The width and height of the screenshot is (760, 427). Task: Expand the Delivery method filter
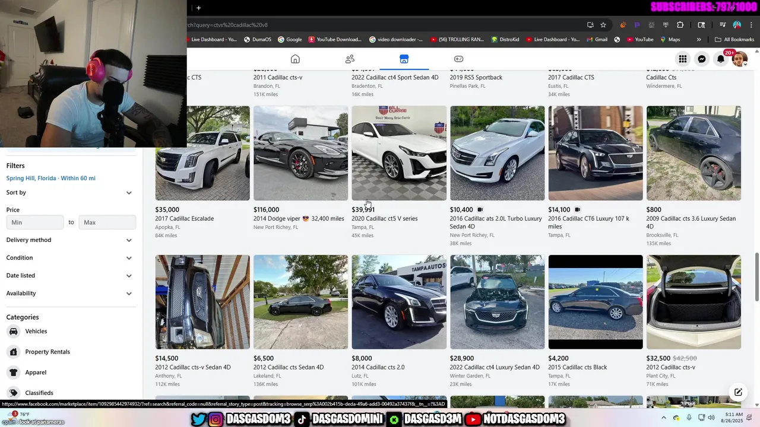(71, 240)
